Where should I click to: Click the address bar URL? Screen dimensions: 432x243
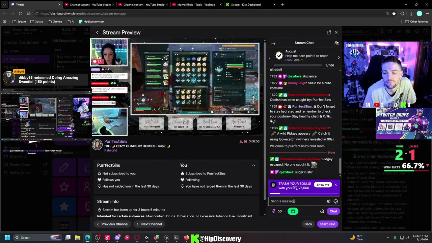tap(83, 13)
